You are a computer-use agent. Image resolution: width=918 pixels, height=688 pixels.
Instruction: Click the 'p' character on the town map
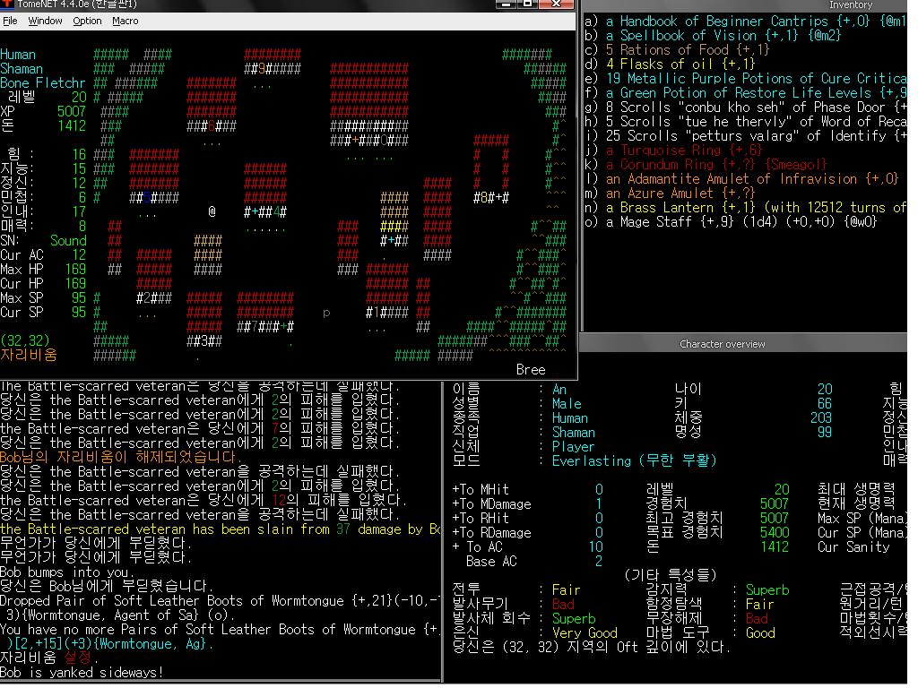(x=326, y=313)
